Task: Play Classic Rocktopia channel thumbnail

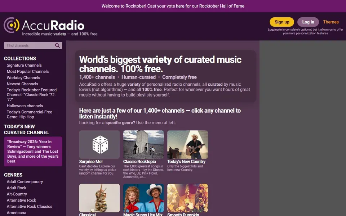Action: (143, 145)
